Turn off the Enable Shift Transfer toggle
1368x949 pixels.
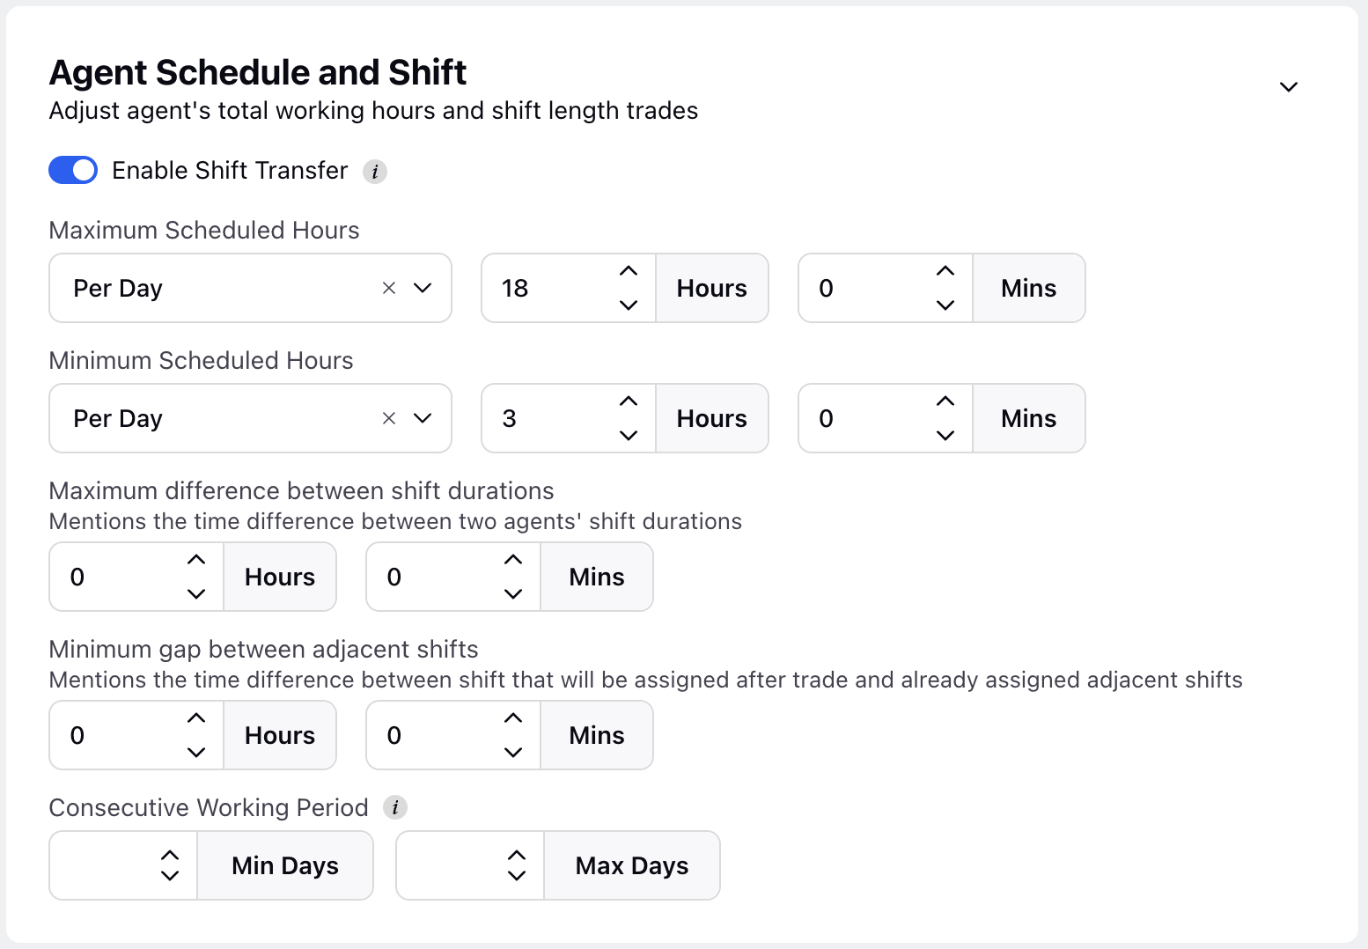point(73,170)
